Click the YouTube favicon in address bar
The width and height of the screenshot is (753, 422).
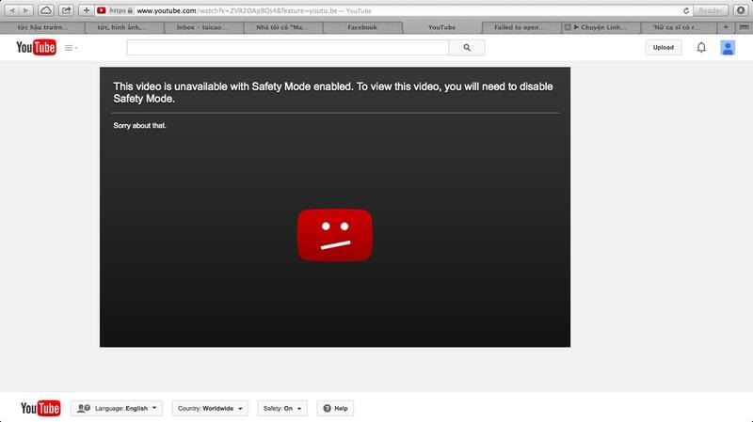[x=102, y=10]
